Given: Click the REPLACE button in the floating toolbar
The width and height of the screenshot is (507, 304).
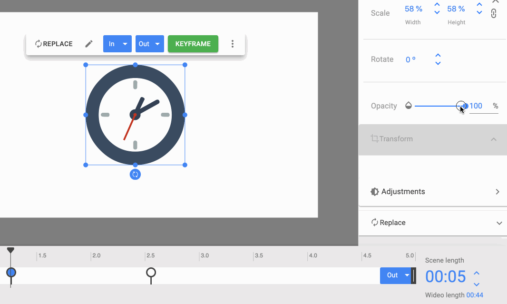Looking at the screenshot, I should coord(54,44).
